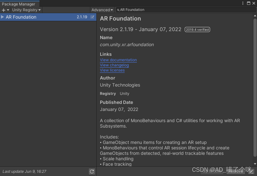Select the AR Foundation package row
Image resolution: width=257 pixels, height=176 pixels.
pyautogui.click(x=48, y=17)
